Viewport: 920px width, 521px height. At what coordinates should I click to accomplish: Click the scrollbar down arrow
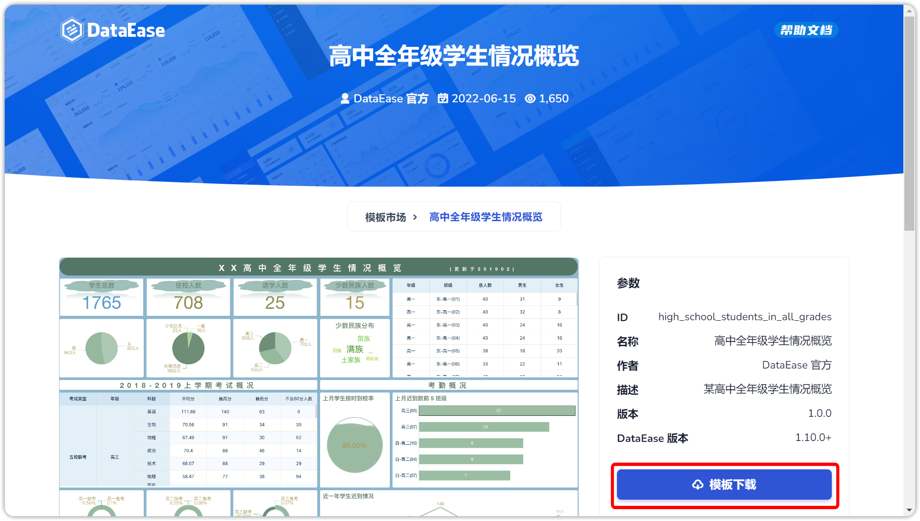(x=909, y=510)
